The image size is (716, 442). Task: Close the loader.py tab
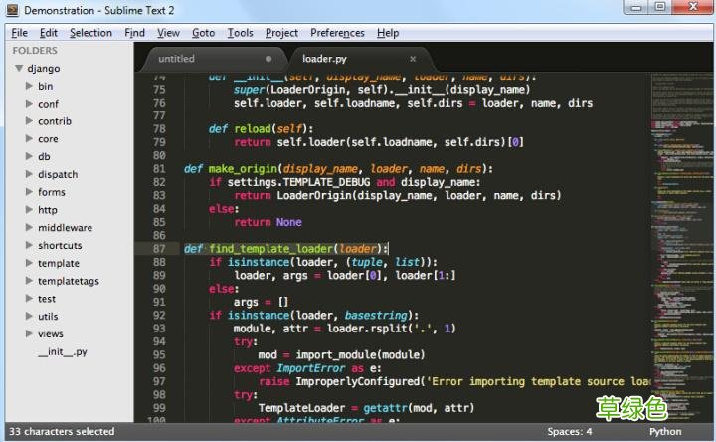pos(413,59)
